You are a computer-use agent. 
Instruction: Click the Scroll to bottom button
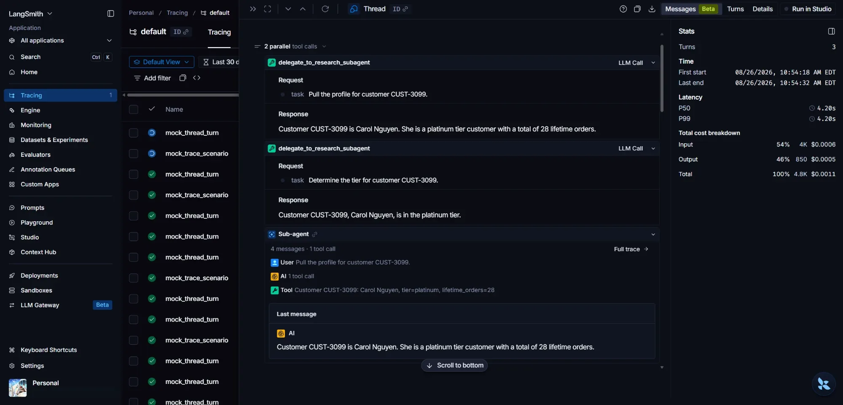pyautogui.click(x=454, y=365)
